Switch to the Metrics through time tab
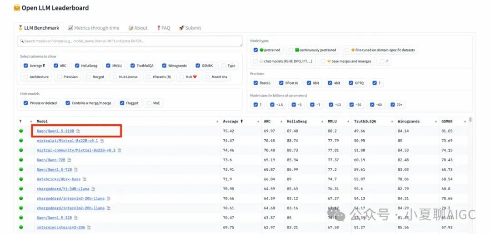Viewport: 491px width, 234px height. (x=93, y=28)
